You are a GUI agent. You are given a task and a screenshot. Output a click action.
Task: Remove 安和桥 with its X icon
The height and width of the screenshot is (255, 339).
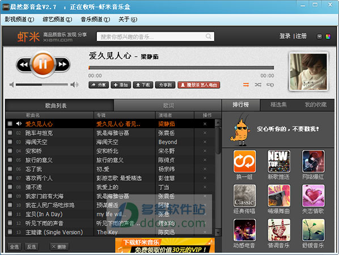[x=205, y=151]
